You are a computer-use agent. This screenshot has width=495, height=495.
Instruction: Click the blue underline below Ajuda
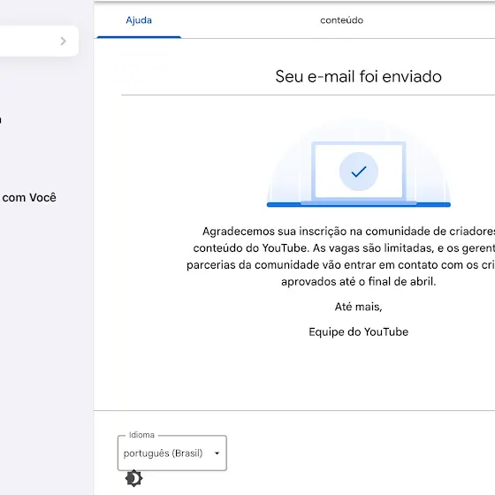[x=139, y=37]
